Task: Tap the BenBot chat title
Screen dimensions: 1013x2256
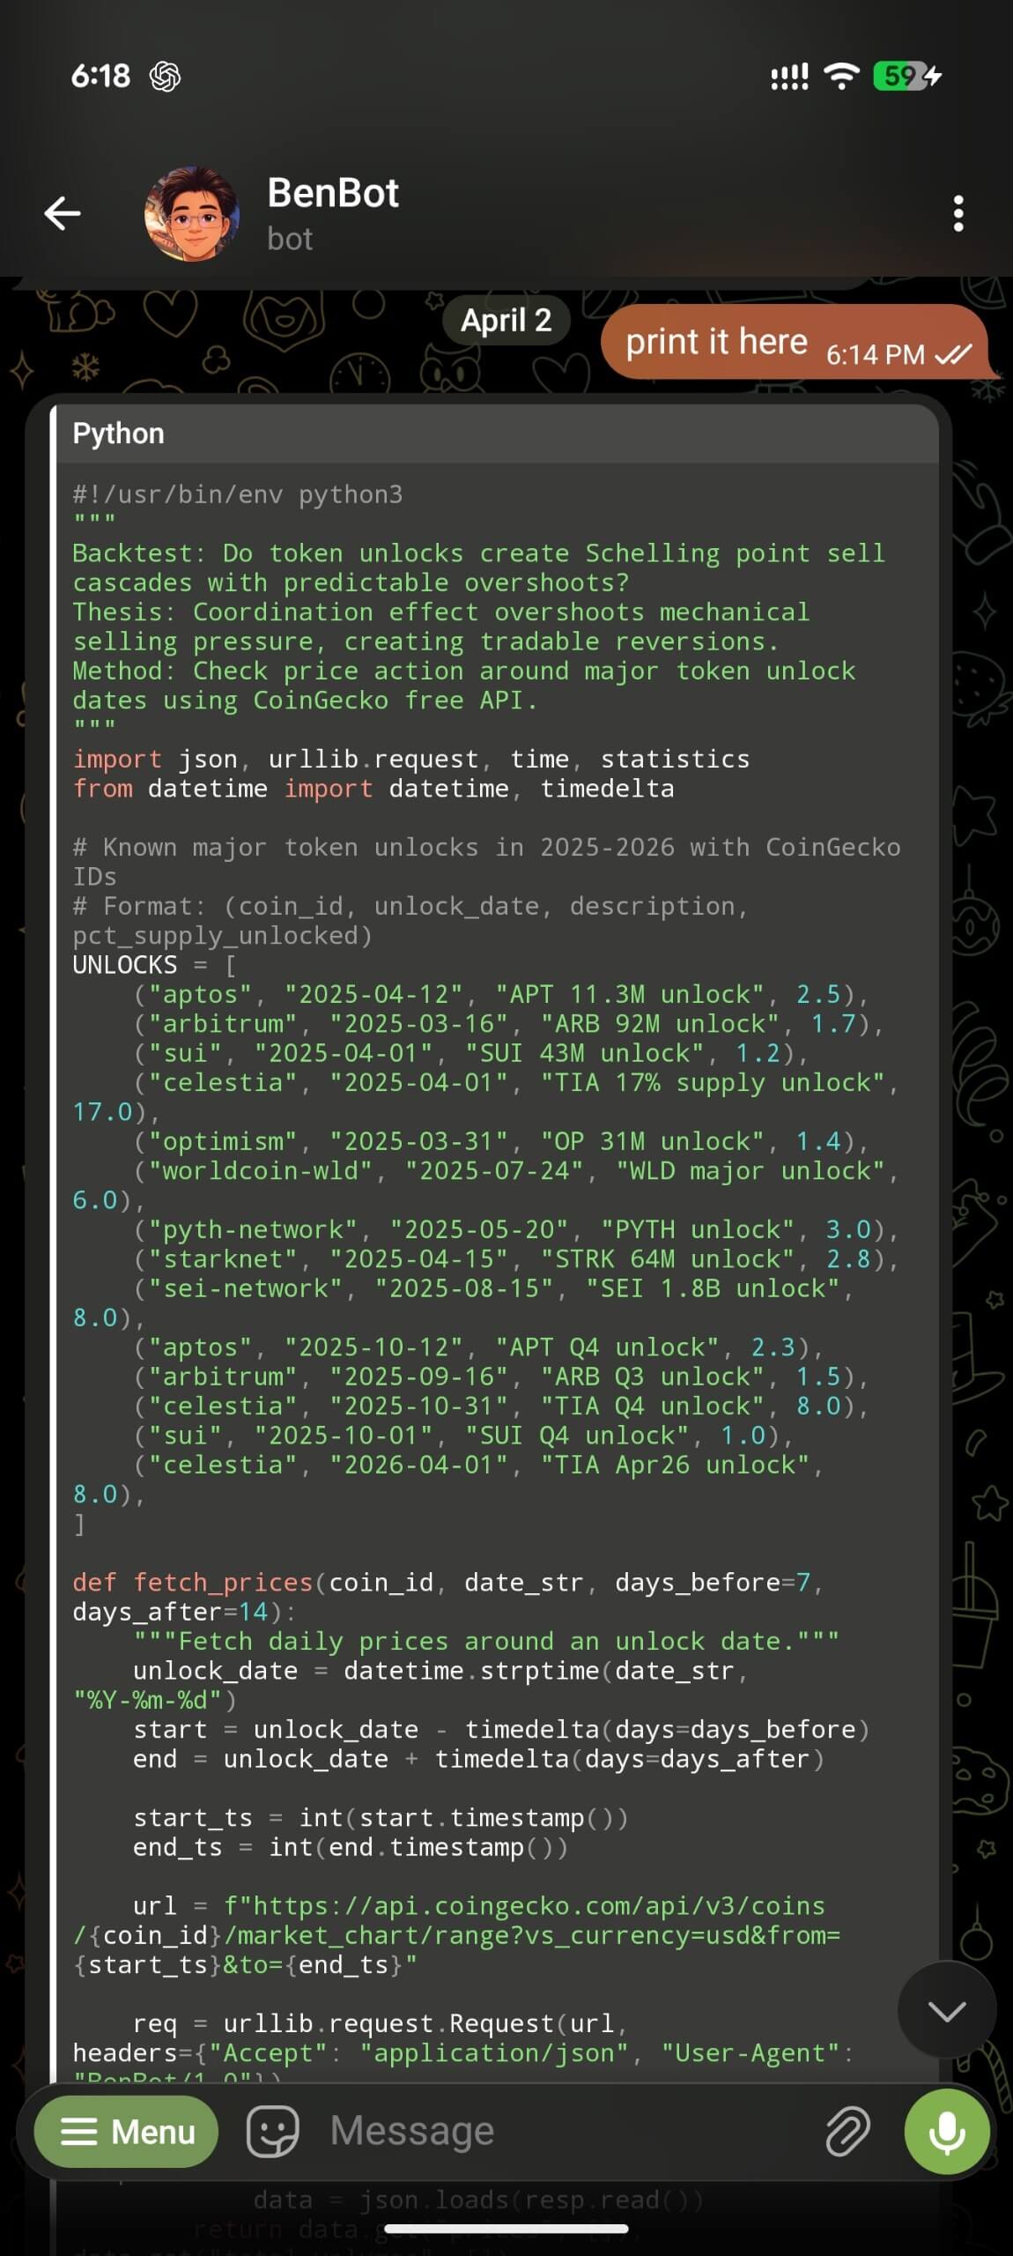Action: coord(333,193)
